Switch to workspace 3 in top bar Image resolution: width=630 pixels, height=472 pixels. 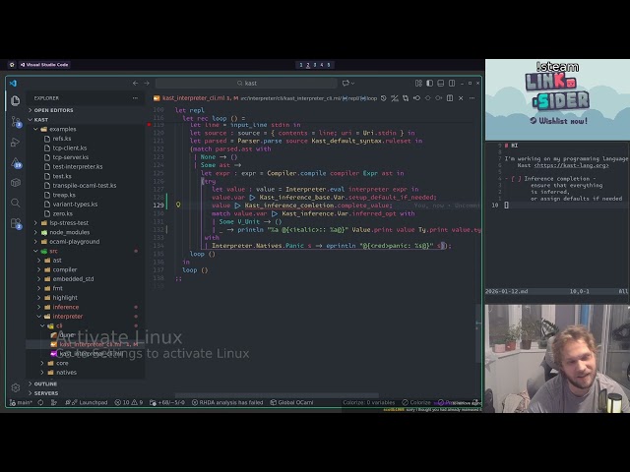coord(315,65)
